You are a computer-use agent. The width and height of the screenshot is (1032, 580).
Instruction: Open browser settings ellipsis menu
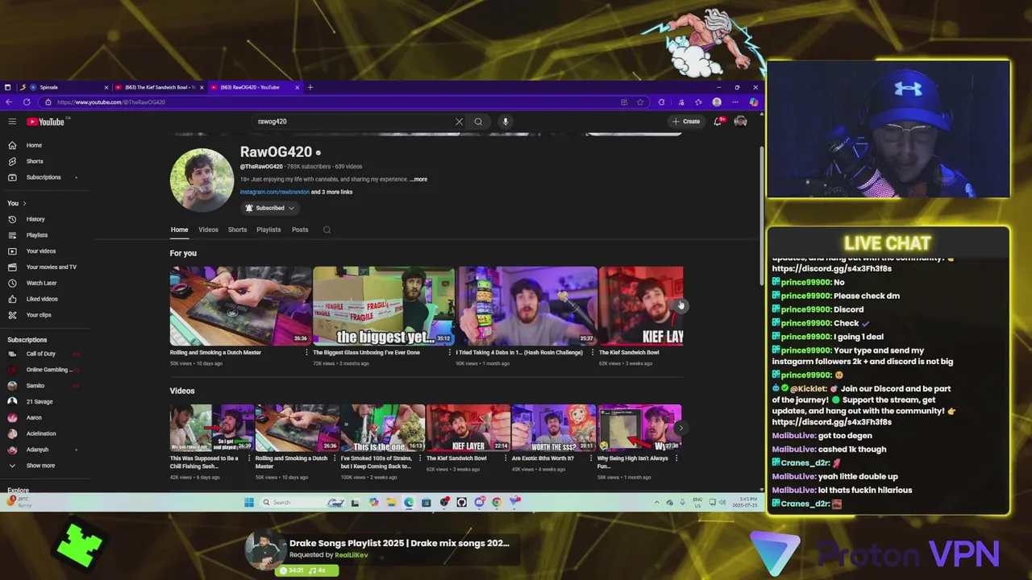(x=734, y=102)
